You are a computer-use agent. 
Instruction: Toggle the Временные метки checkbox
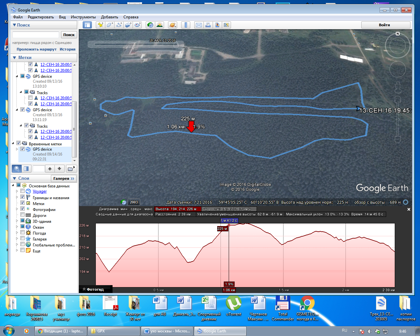coord(19,143)
